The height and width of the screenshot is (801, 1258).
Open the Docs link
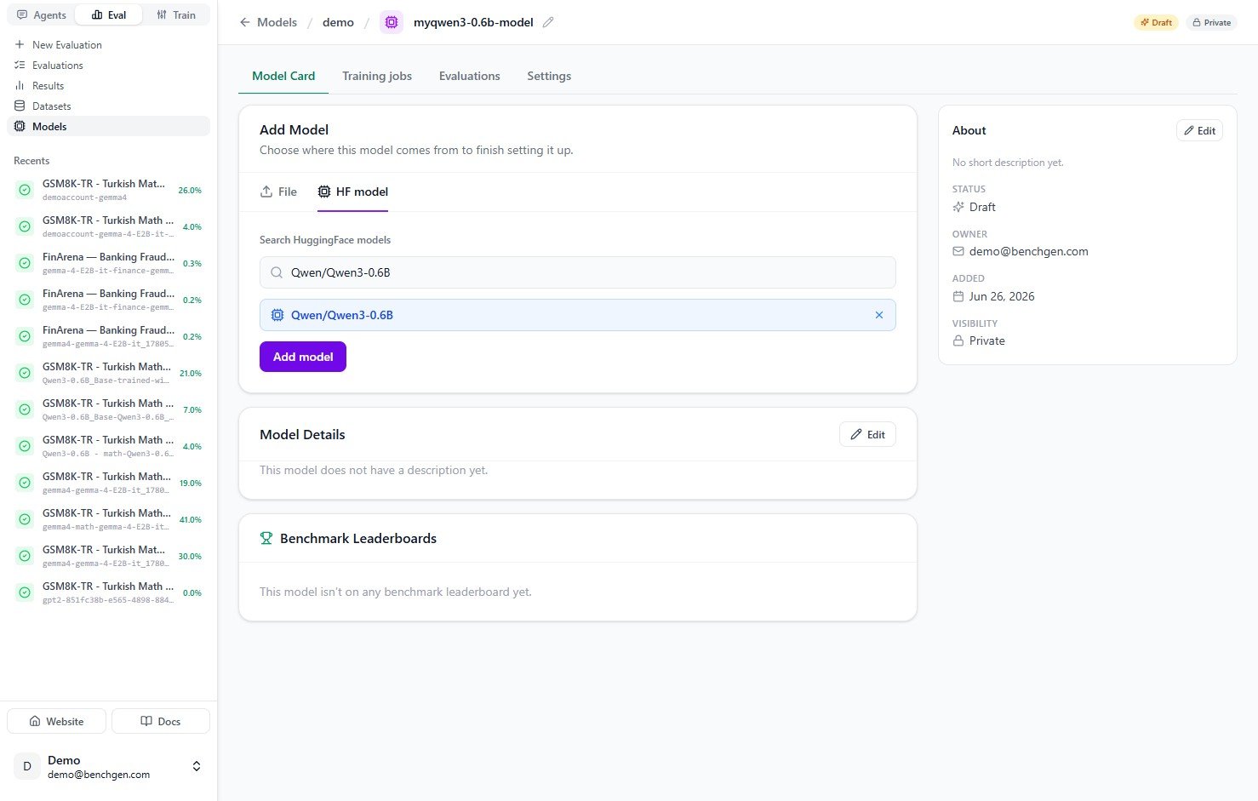(x=161, y=721)
